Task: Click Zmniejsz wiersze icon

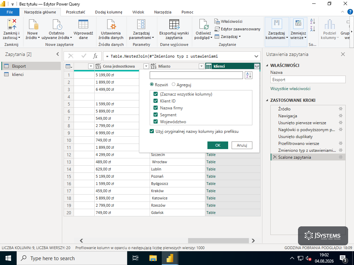Action: click(x=298, y=24)
